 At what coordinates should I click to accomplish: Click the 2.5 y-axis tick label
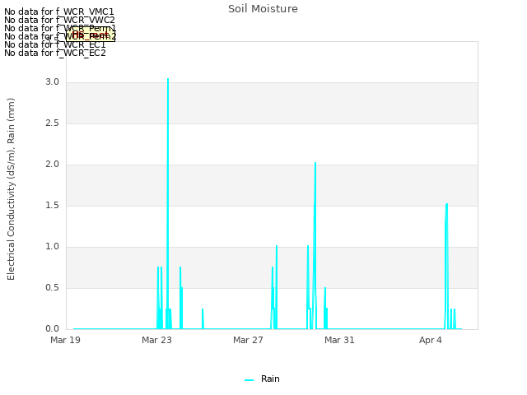(52, 123)
